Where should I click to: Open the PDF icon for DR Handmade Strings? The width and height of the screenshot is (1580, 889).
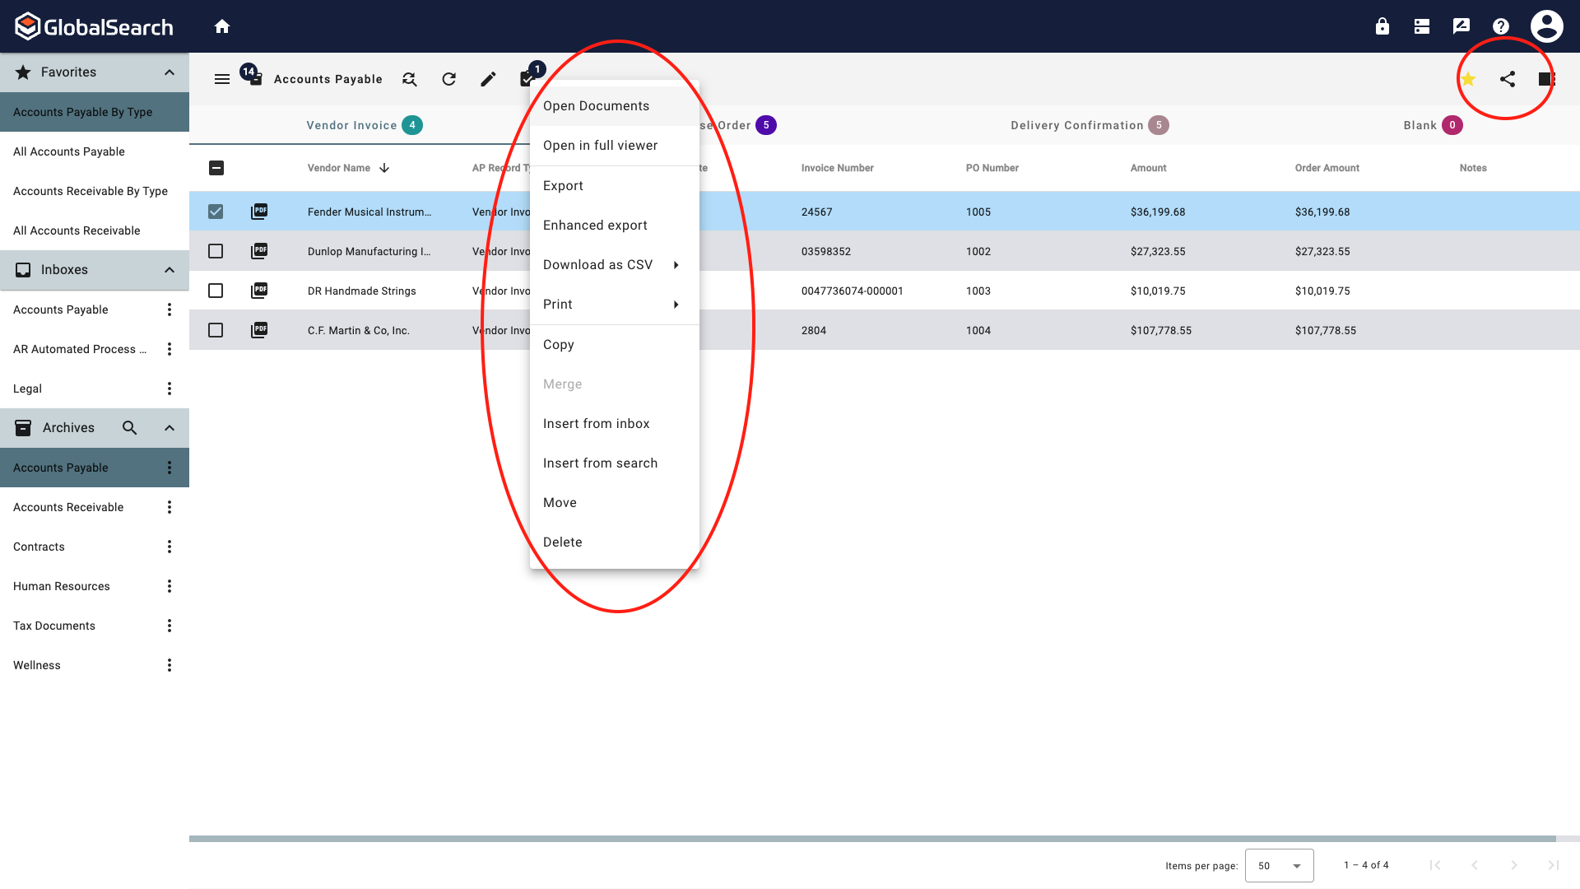coord(259,290)
